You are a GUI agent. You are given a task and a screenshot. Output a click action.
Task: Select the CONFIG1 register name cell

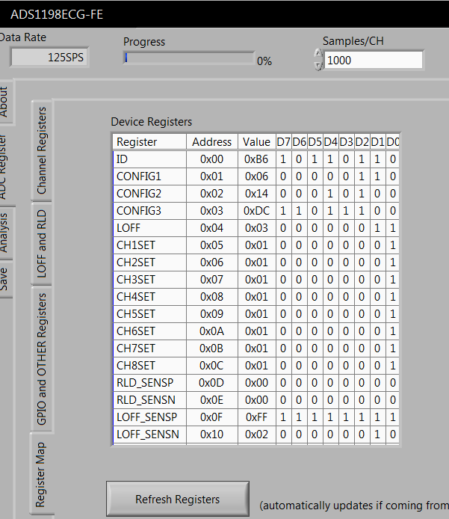(149, 176)
